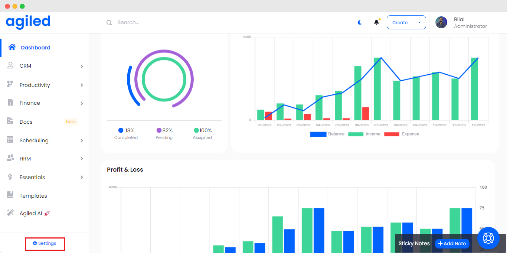
Task: Click the Dashboard home icon
Action: pos(12,47)
